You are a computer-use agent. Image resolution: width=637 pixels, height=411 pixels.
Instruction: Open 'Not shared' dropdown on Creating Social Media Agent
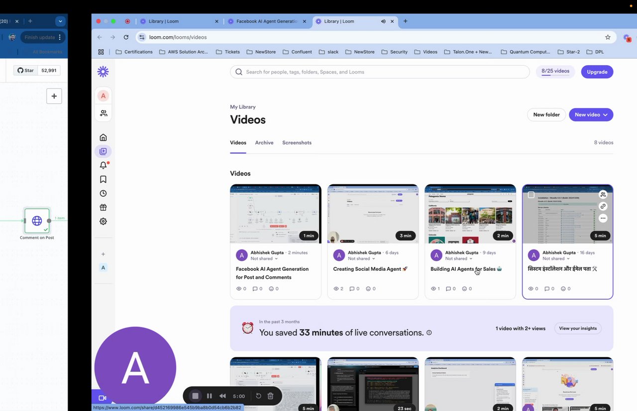(361, 259)
